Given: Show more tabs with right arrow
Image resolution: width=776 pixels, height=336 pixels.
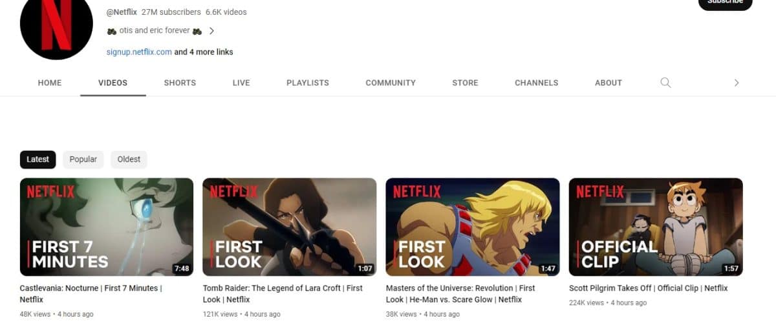Looking at the screenshot, I should (x=736, y=83).
